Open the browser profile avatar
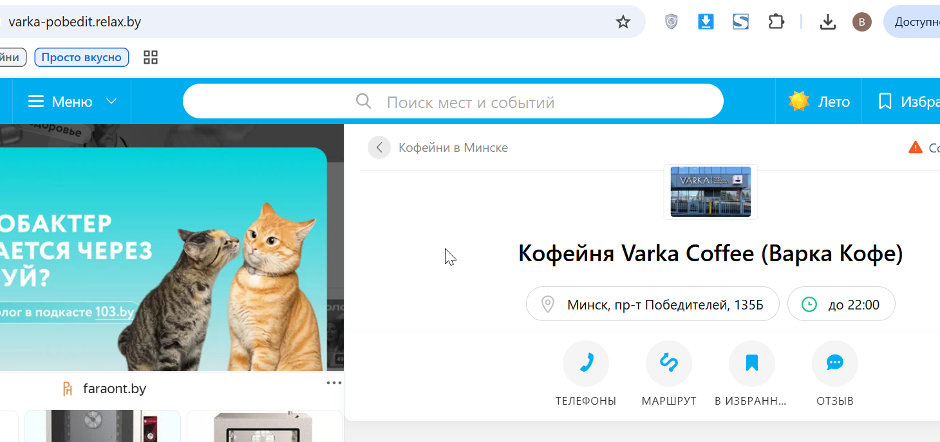The width and height of the screenshot is (940, 442). tap(861, 23)
